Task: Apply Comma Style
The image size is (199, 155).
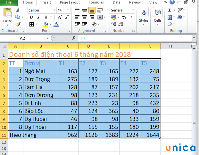Action: [132, 17]
